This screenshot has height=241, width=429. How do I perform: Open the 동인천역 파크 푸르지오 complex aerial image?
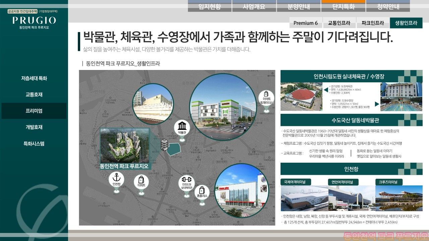click(x=125, y=145)
